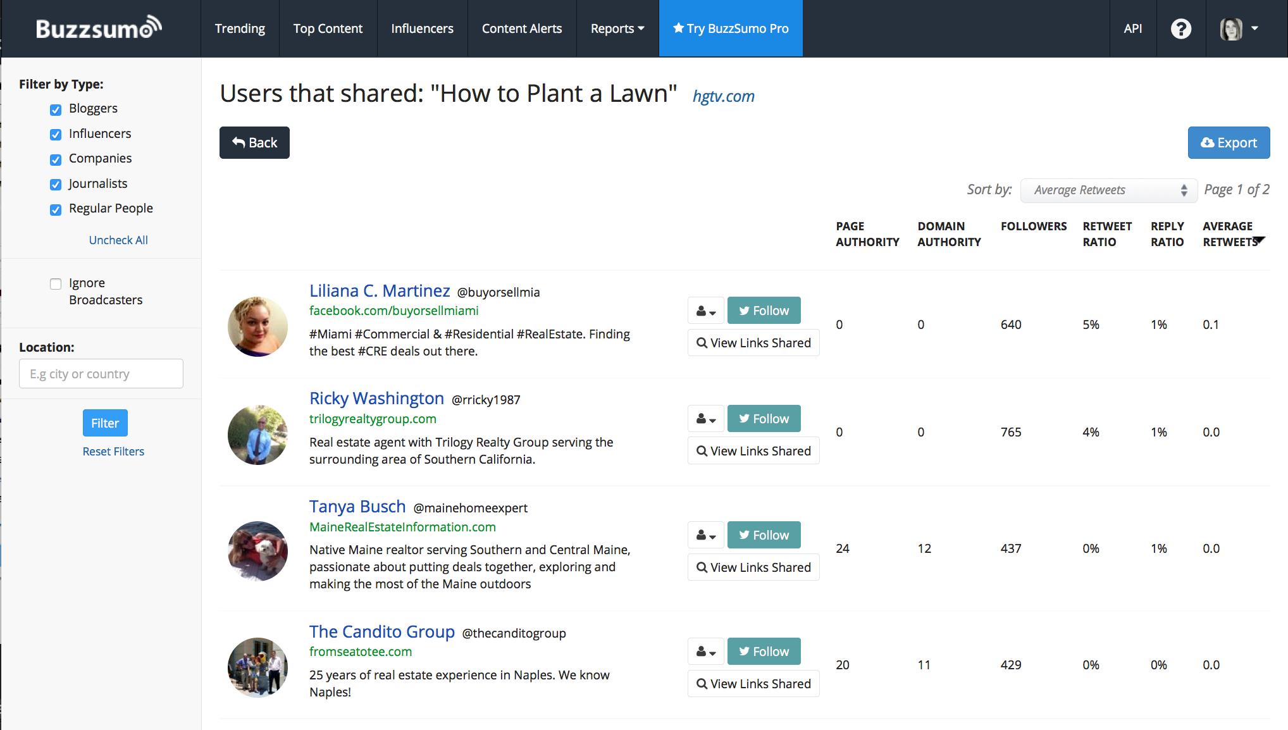The image size is (1288, 730).
Task: Click the @rricky1987 handle
Action: coord(486,400)
